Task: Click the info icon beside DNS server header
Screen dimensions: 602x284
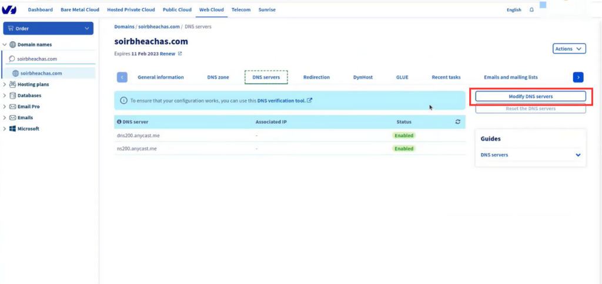Action: (x=119, y=122)
